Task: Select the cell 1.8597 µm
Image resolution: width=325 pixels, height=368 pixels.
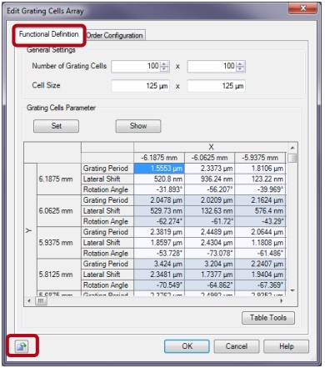Action: coord(159,243)
